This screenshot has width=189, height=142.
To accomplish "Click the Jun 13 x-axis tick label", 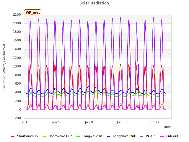I will pos(122,122).
